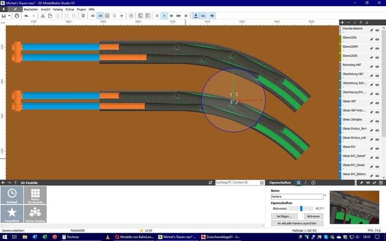Select the Eigenschaften gear tab
The image size is (386, 241).
click(299, 183)
